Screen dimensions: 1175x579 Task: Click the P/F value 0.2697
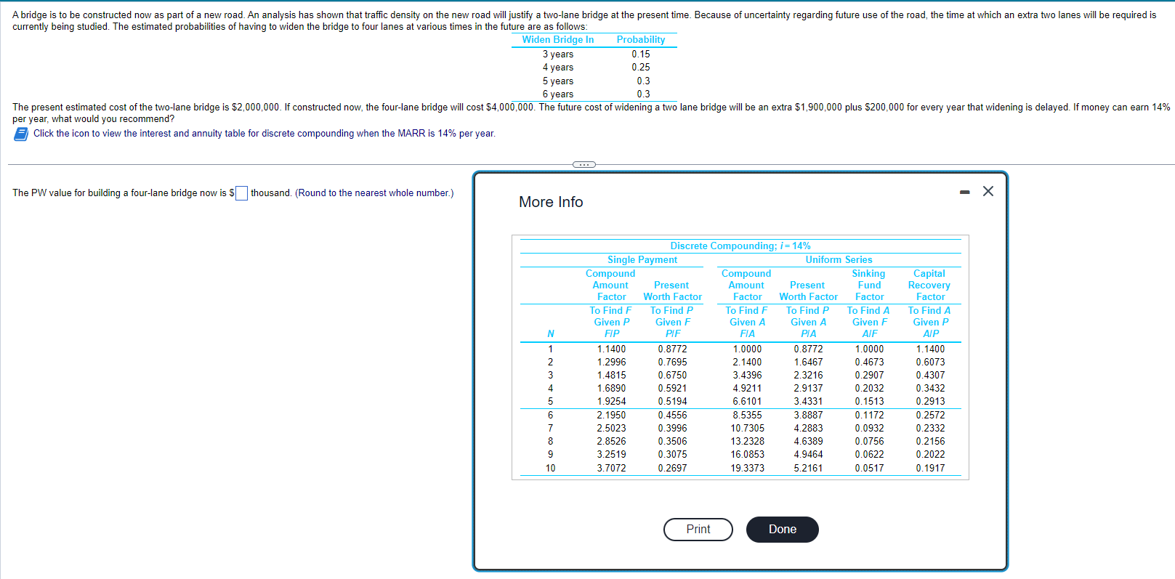pyautogui.click(x=672, y=469)
